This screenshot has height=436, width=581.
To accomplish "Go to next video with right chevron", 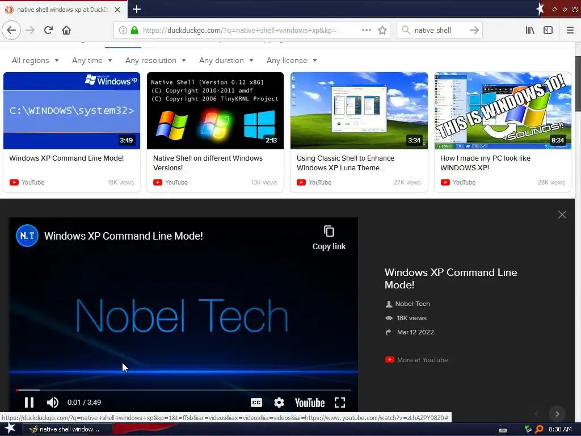I will 557,414.
